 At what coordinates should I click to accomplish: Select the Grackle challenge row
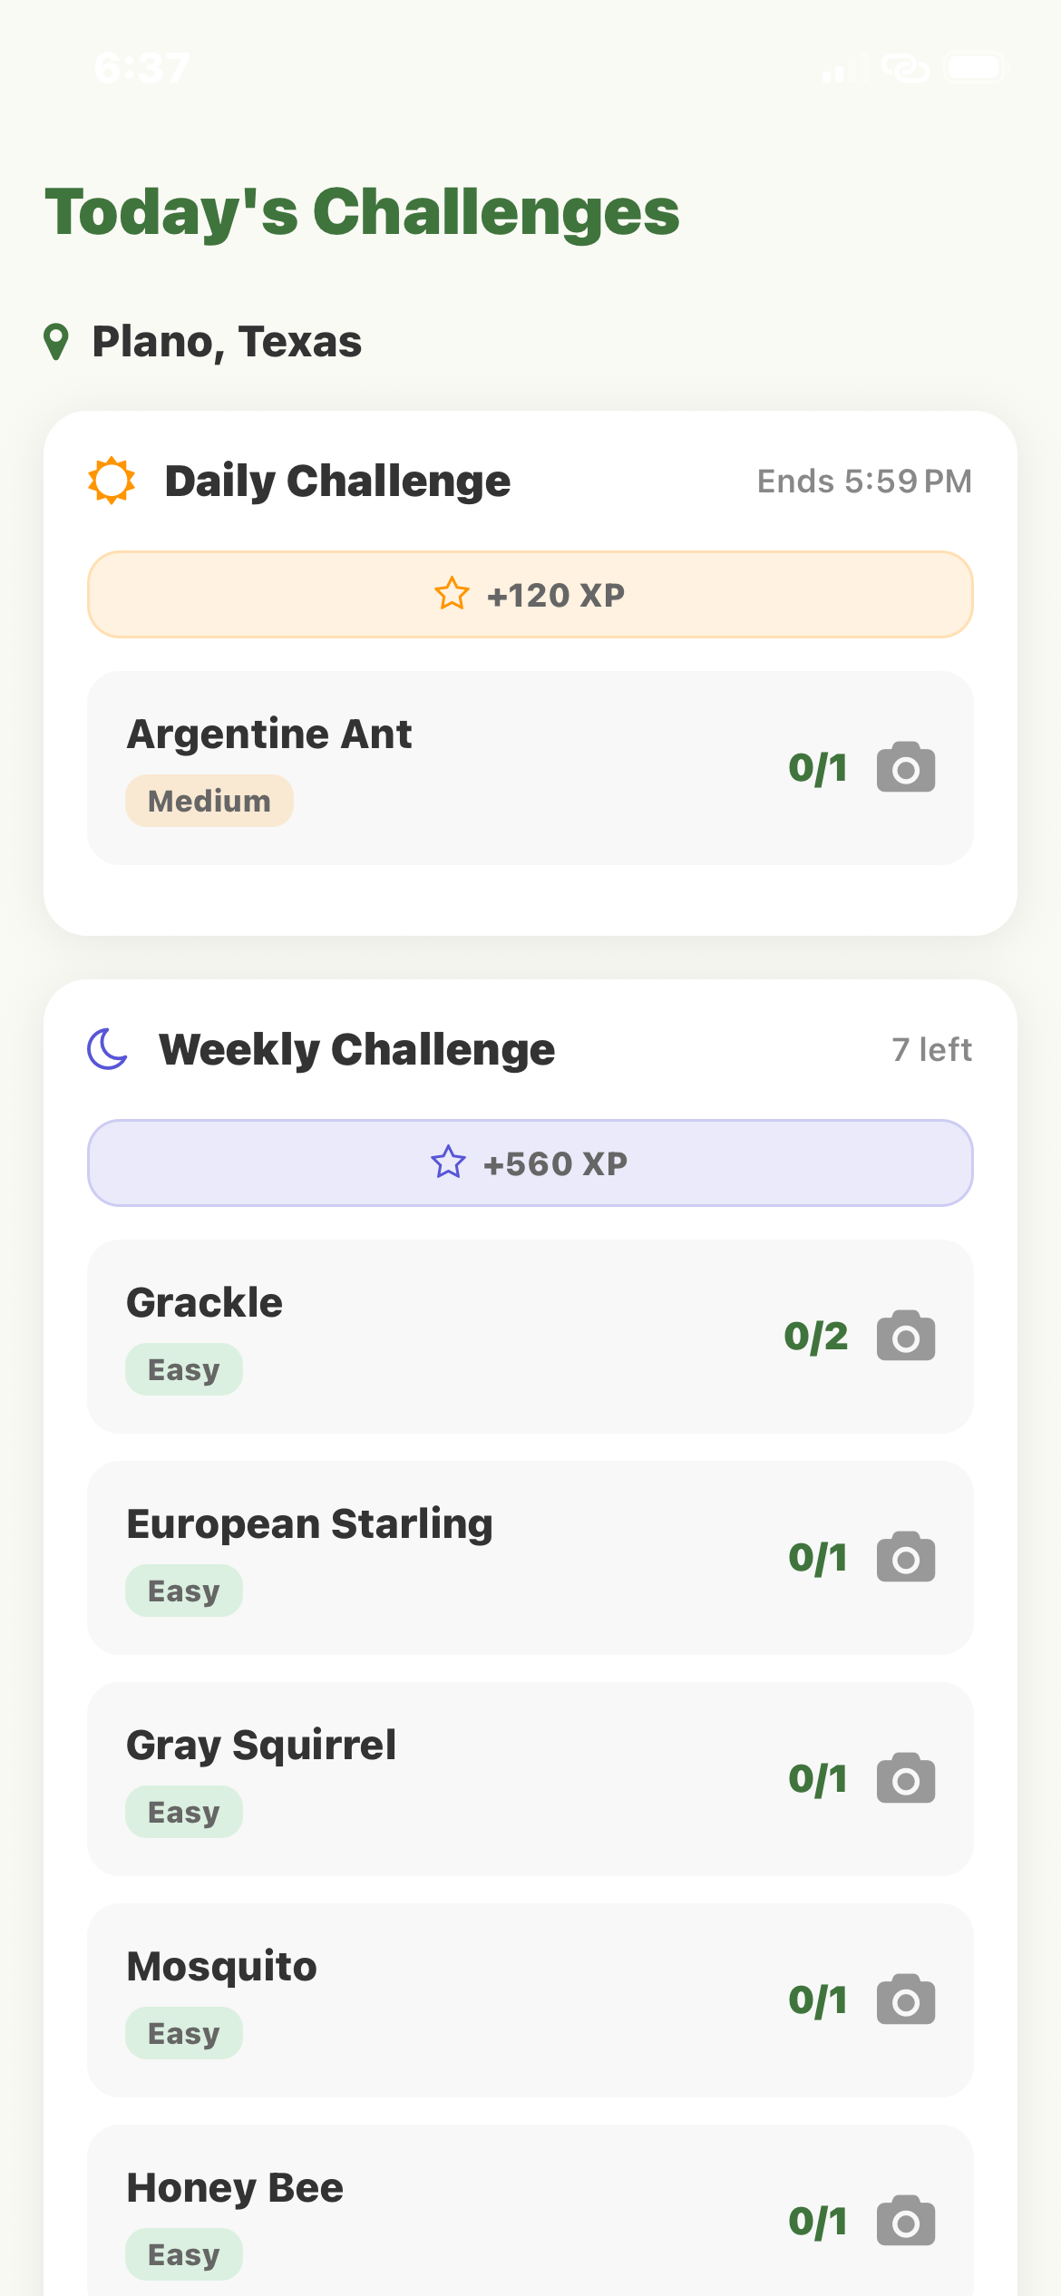coord(453,1337)
